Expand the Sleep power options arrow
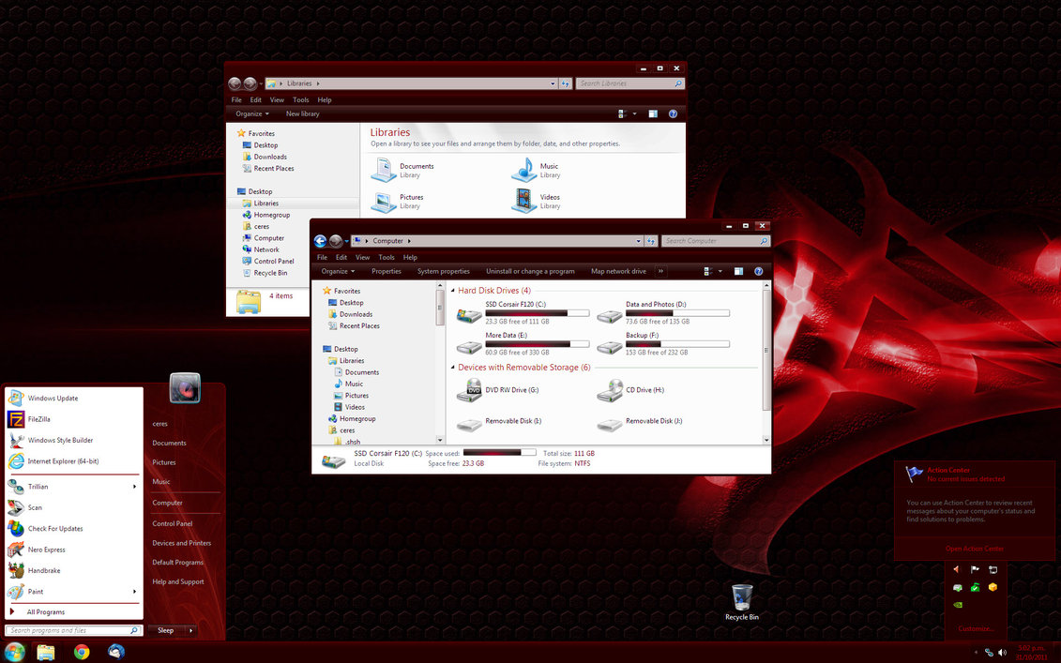Screen dimensions: 1061x663 click(x=190, y=630)
